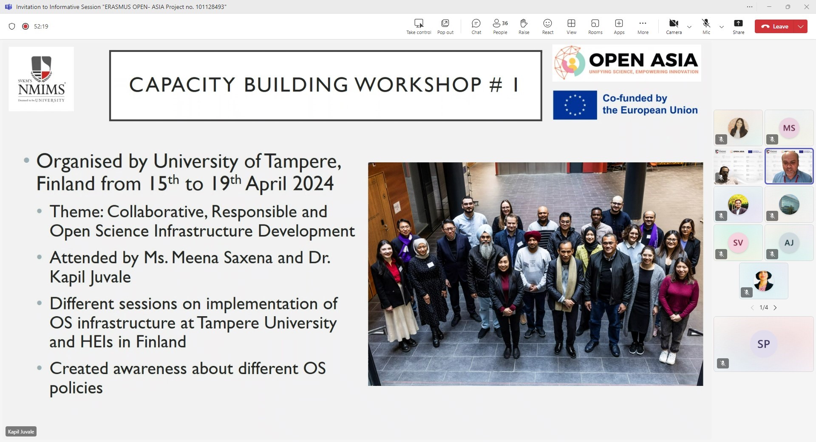
Task: Go to previous participant page
Action: (752, 308)
